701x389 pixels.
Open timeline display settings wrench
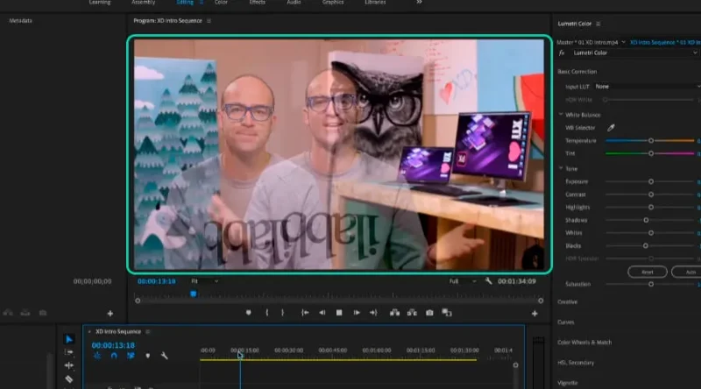click(x=164, y=356)
